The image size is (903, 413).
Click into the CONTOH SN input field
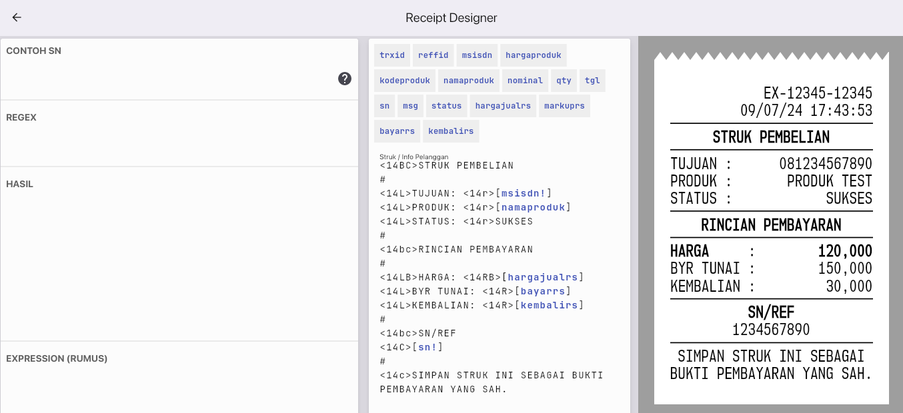(167, 79)
